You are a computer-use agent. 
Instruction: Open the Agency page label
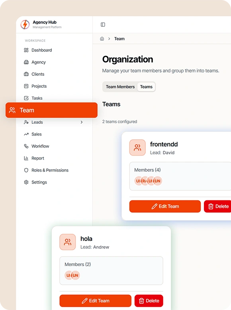(x=39, y=62)
